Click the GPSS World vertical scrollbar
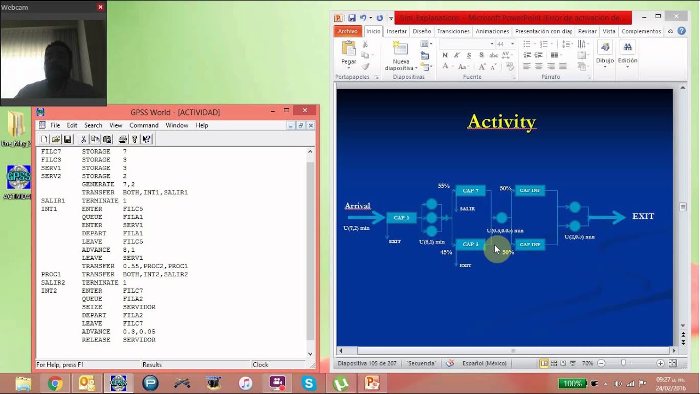The image size is (700, 394). [311, 252]
